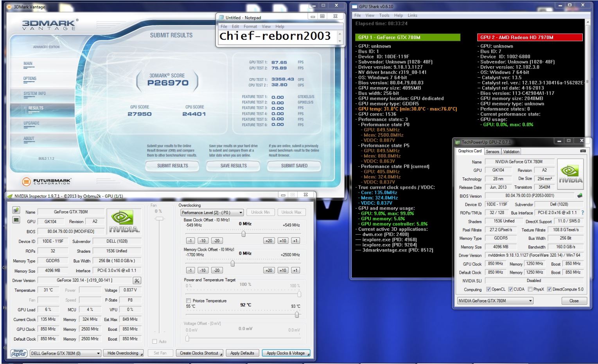598x364 pixels.
Task: Toggle the CUDA checkbox in GPU-Z
Action: 510,289
